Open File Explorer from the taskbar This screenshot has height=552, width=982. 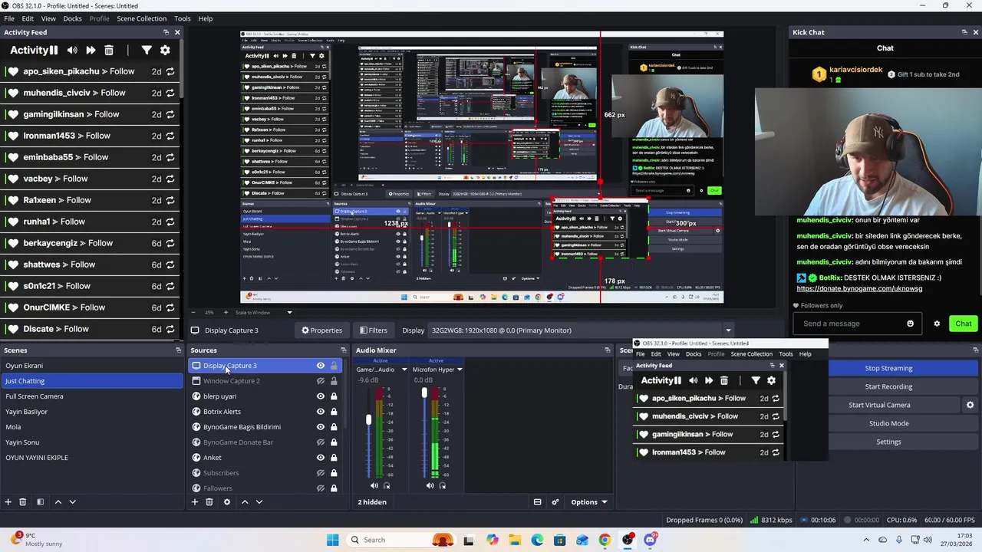pyautogui.click(x=515, y=540)
